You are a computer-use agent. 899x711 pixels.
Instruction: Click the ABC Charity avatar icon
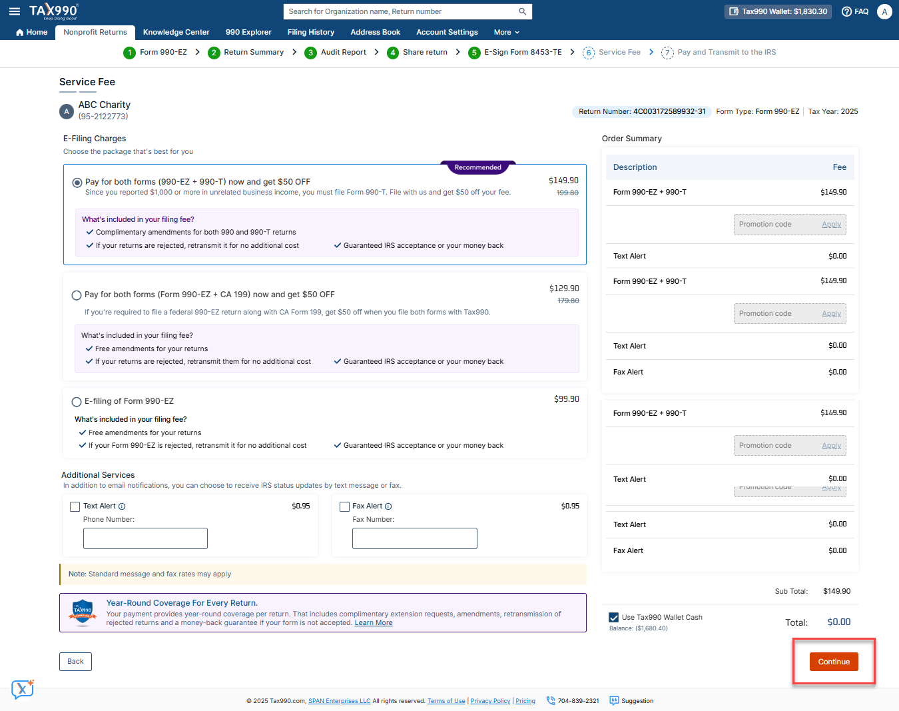(x=67, y=111)
